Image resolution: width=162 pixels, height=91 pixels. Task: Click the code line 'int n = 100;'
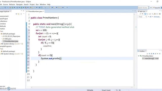(x=41, y=30)
